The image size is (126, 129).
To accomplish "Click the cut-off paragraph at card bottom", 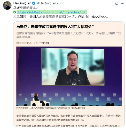I will click(68, 126).
